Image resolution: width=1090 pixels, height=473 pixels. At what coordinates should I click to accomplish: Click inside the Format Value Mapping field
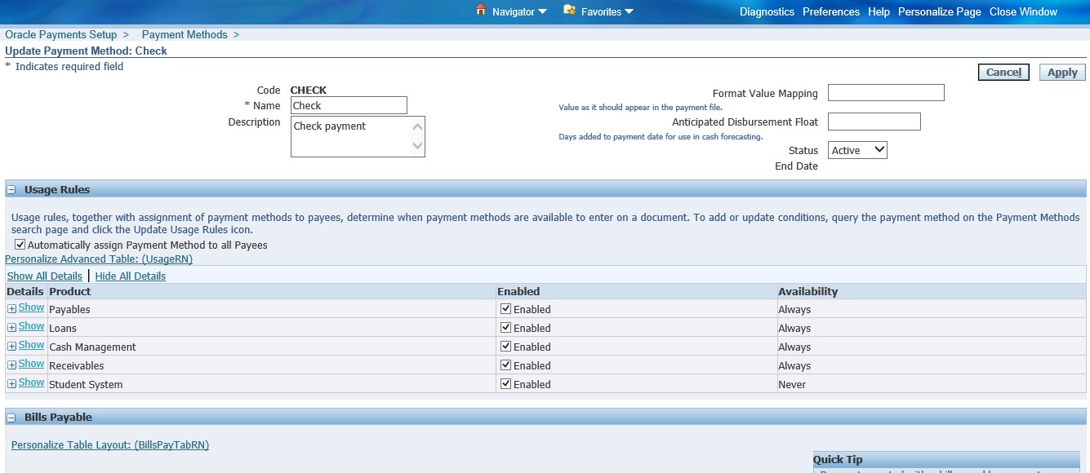[x=886, y=92]
